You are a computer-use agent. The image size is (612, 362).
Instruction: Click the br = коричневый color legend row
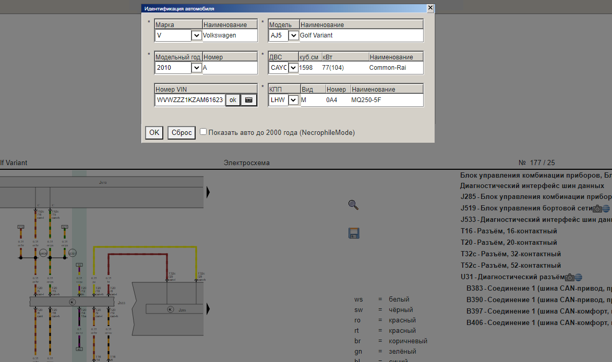(391, 341)
